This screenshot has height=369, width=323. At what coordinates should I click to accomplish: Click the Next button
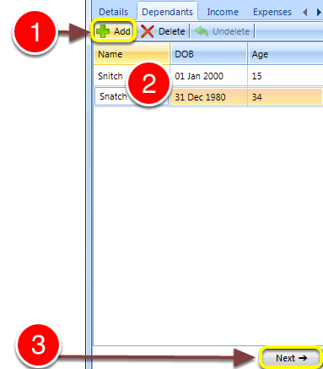pos(291,358)
